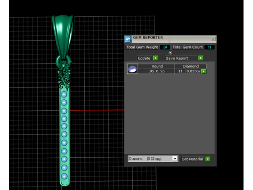
Task: Click the green arrow next to Update
Action: [155, 58]
